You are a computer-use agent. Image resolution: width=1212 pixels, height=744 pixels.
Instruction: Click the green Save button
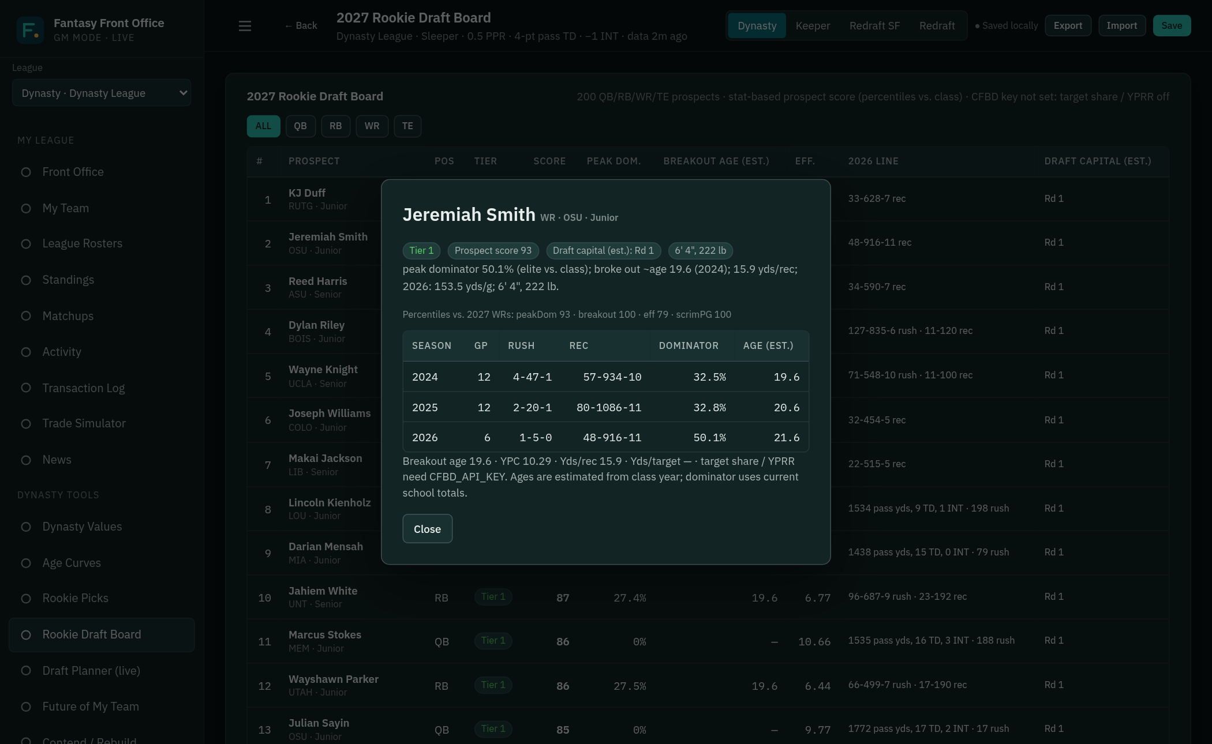point(1172,26)
